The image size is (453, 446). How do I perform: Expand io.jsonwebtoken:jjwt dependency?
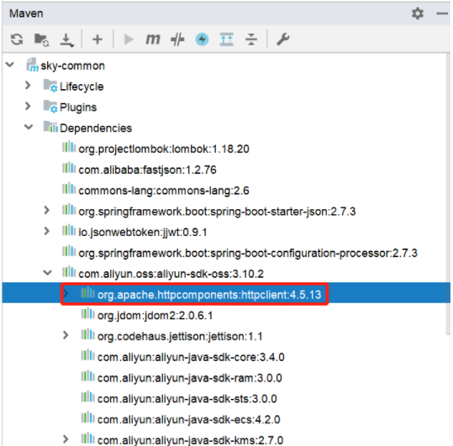click(47, 231)
